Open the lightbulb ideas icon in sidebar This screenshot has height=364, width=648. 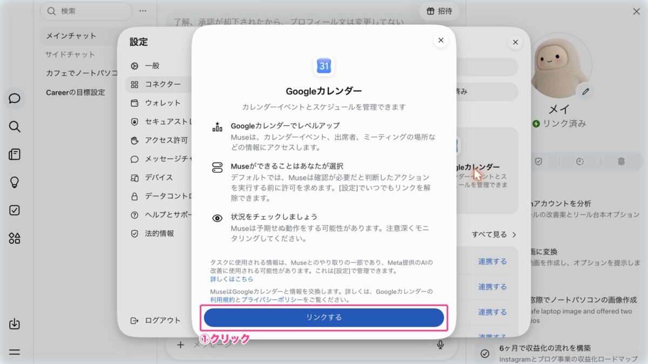point(15,183)
